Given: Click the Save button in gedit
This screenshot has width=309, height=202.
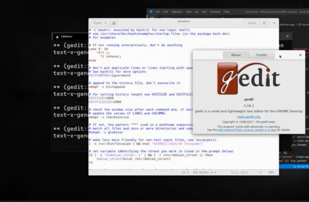Looking at the screenshot, I should (x=252, y=23).
